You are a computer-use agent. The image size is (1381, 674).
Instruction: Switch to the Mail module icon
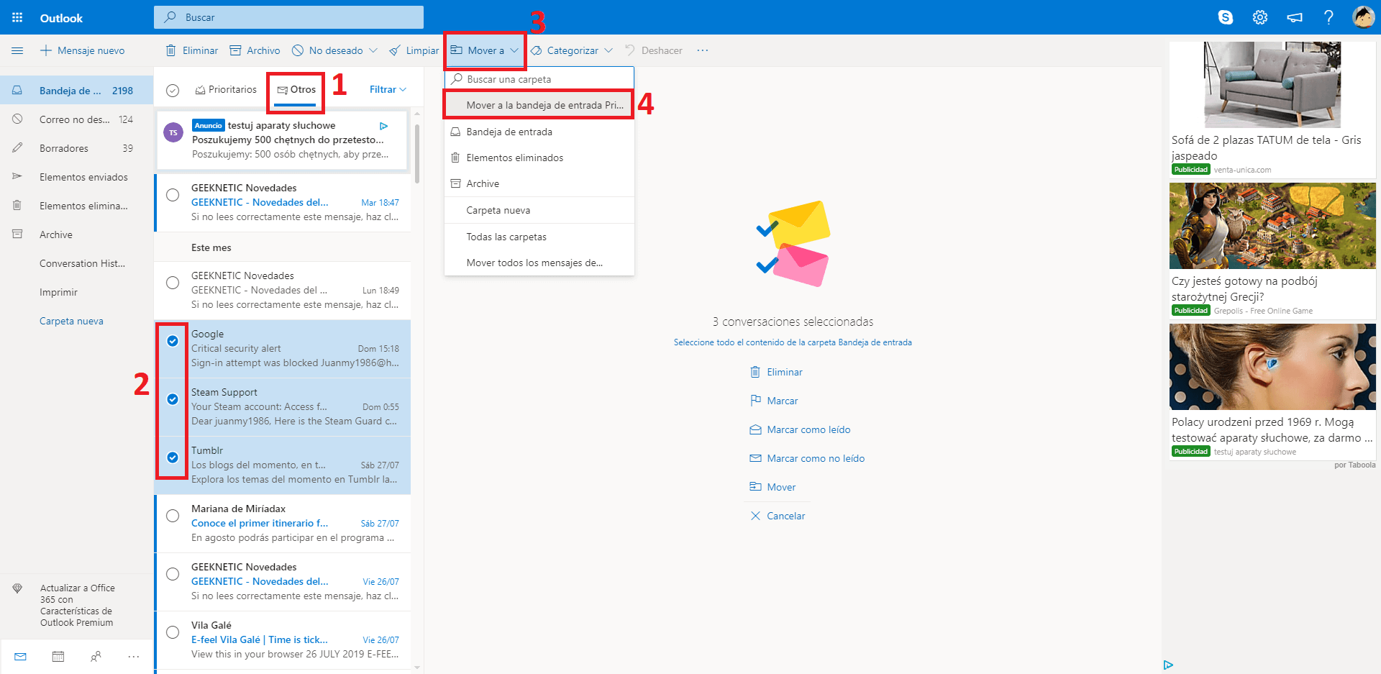point(20,656)
